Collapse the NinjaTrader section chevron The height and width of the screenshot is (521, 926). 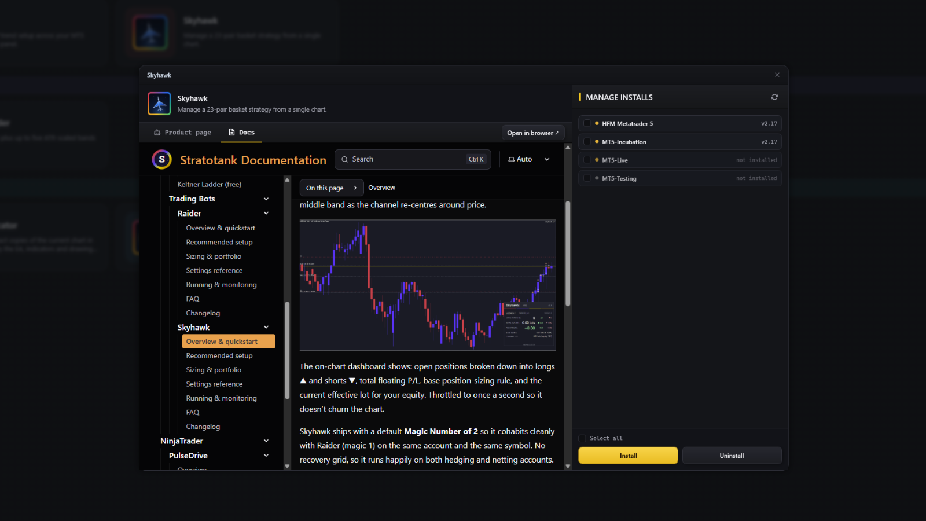(266, 441)
